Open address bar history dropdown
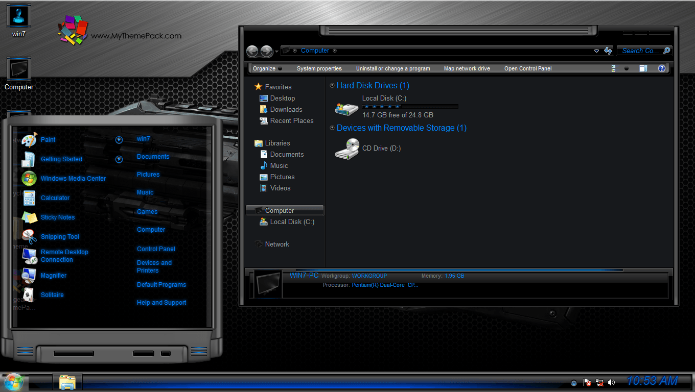Screen dimensions: 695x392 596,51
